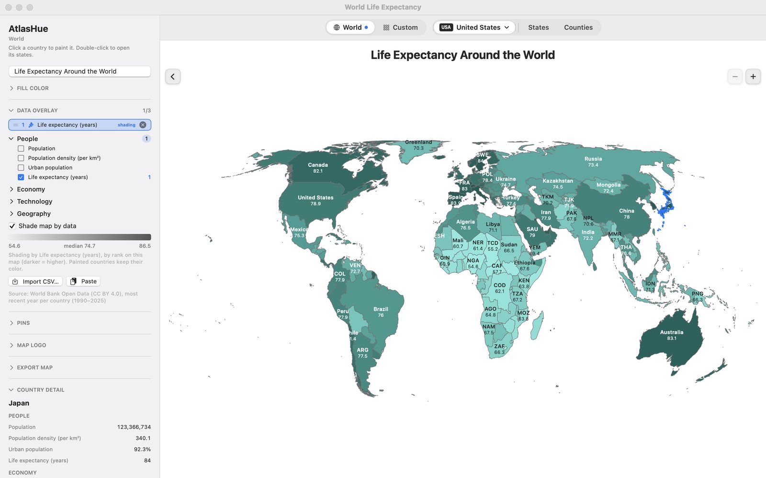Click the People count badge 1

[146, 139]
